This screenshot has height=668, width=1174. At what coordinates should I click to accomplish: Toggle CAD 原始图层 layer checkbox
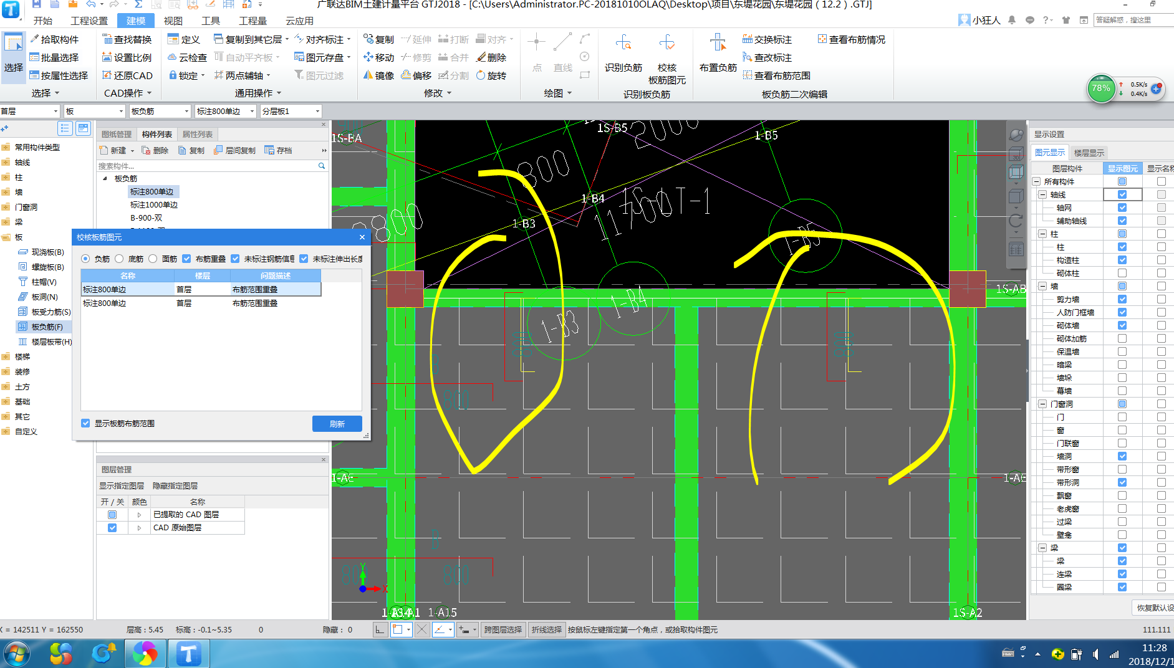112,528
